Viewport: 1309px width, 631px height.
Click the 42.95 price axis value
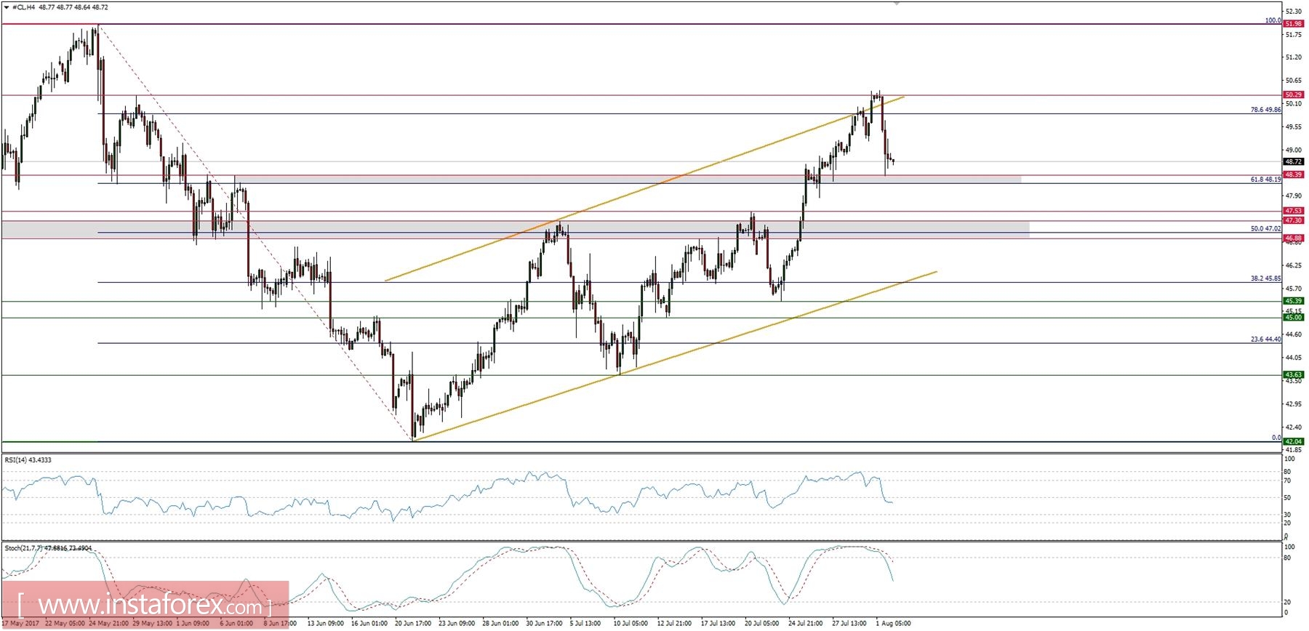1294,403
